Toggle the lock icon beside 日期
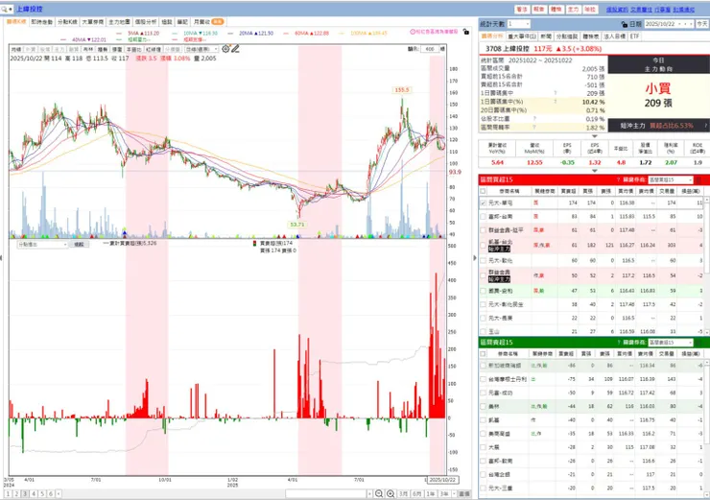Viewport: 710px width, 500px height. [625, 24]
